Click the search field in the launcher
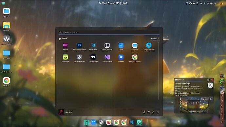 pyautogui.click(x=109, y=32)
